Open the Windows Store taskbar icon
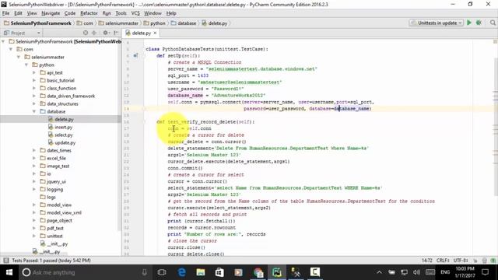498x280 pixels. click(x=219, y=272)
